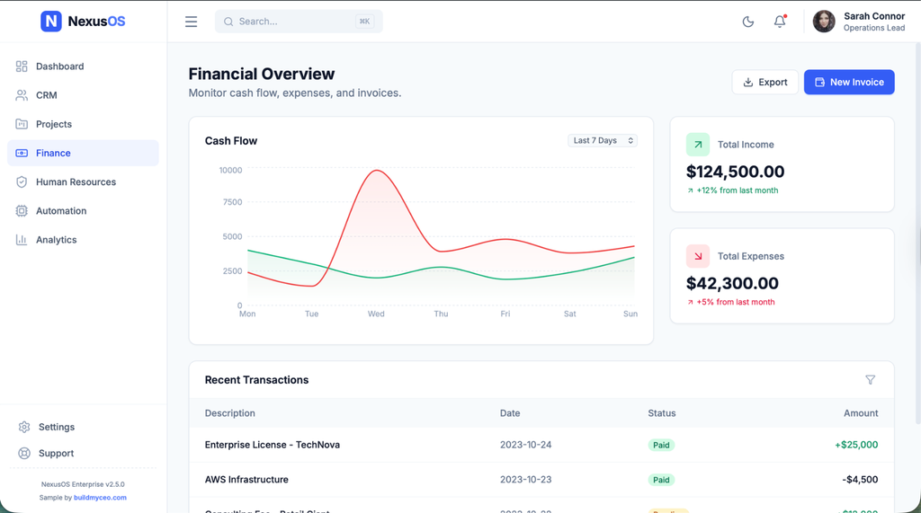Image resolution: width=921 pixels, height=513 pixels.
Task: Click Sarah Connor's profile avatar
Action: pos(824,22)
